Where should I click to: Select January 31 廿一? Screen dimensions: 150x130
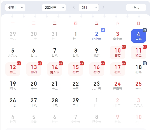[55, 36]
